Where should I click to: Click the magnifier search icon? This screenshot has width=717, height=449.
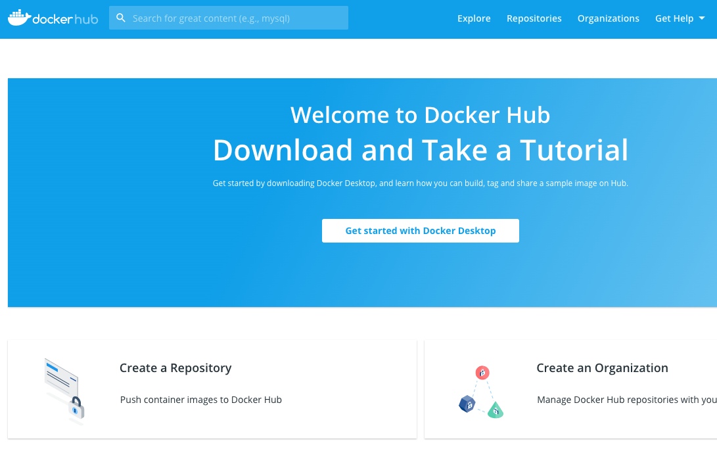(121, 18)
